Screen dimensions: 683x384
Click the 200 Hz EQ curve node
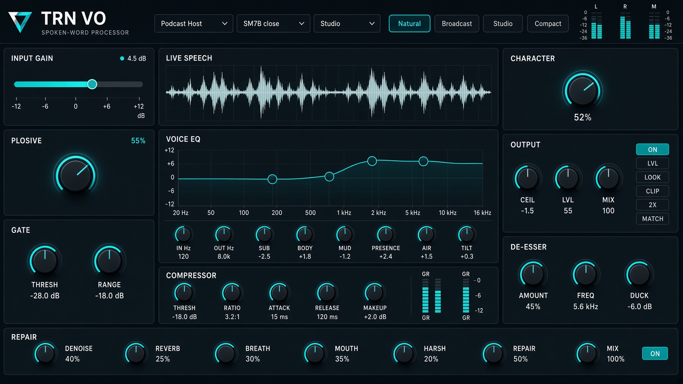point(272,179)
